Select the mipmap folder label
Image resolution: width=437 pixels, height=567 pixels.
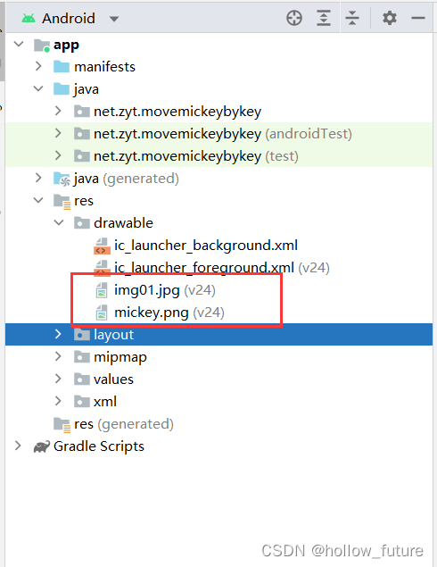120,357
